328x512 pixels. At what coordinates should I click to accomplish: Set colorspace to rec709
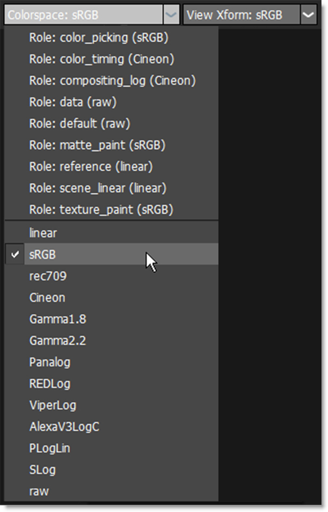[48, 276]
